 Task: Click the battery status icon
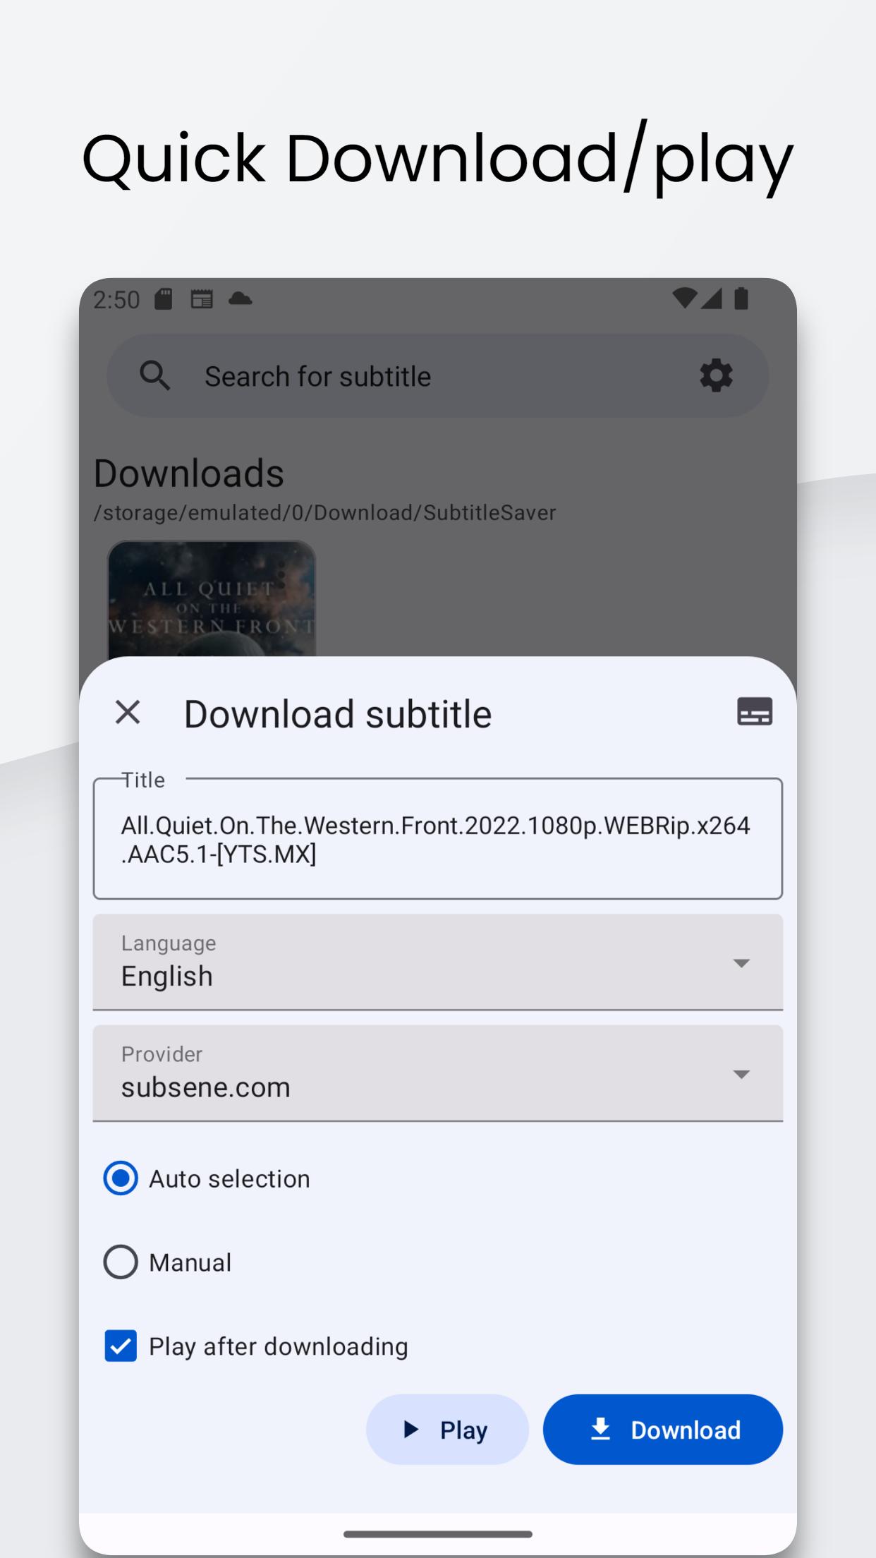(741, 298)
